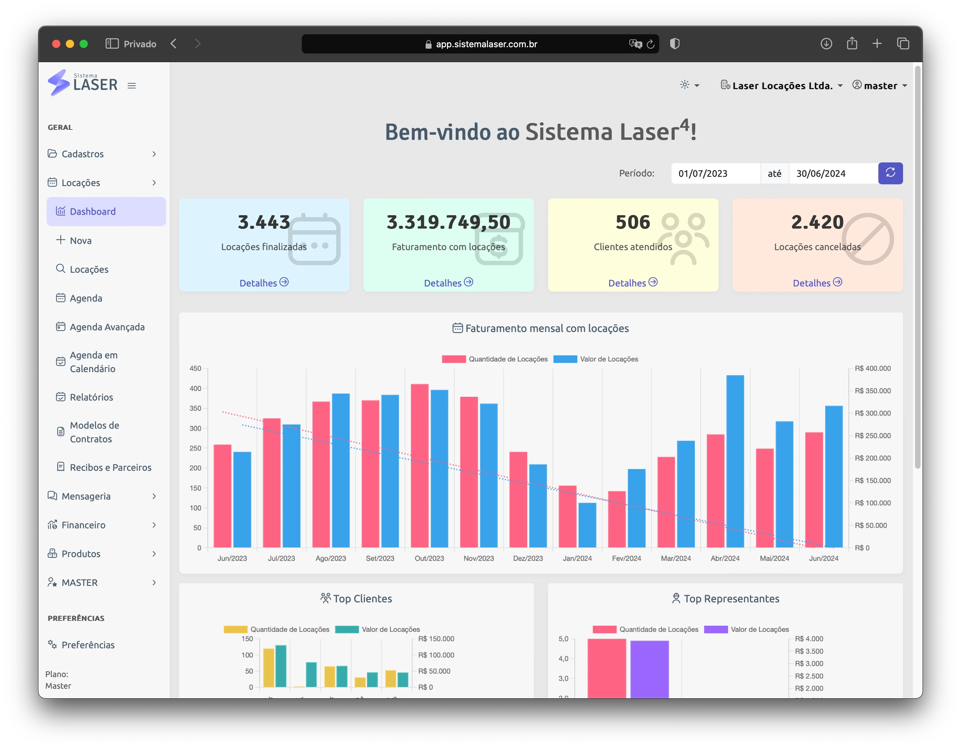The image size is (961, 749).
Task: Expand the MASTER menu
Action: pyautogui.click(x=102, y=582)
